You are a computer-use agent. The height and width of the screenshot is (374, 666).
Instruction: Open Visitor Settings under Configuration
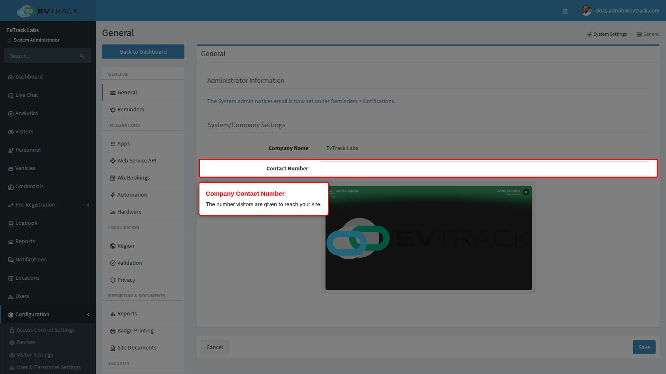[x=35, y=355]
